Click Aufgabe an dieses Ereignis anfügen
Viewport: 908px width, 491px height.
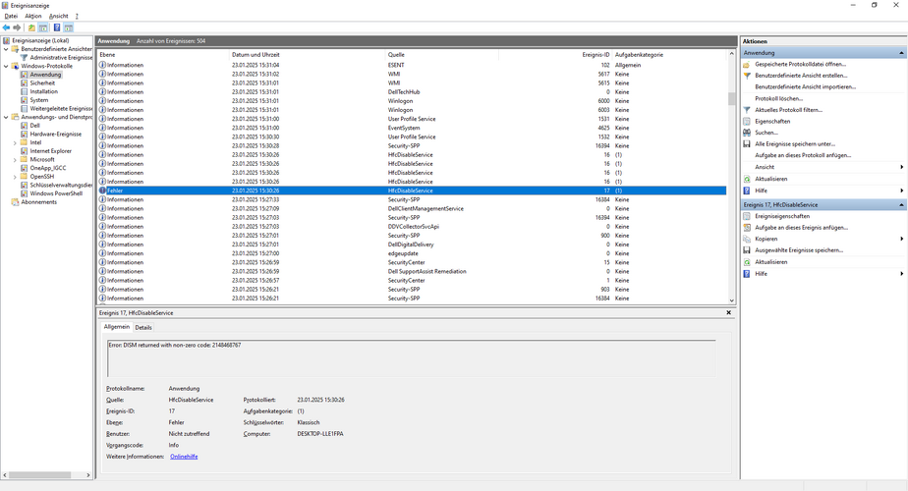[801, 228]
